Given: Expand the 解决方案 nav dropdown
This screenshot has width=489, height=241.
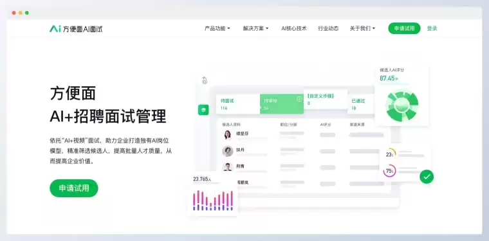Looking at the screenshot, I should point(255,28).
